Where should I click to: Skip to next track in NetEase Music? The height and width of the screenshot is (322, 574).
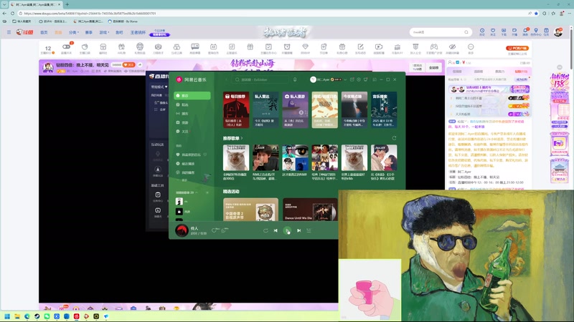coord(298,230)
